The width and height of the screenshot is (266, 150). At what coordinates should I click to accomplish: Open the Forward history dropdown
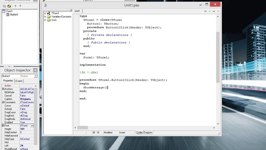click(x=218, y=11)
